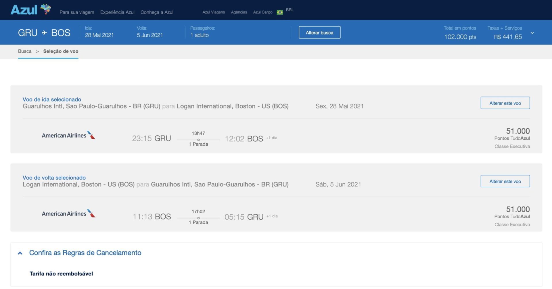Click American Airlines logo on return flight
Screen dimensions: 552x289
(69, 213)
